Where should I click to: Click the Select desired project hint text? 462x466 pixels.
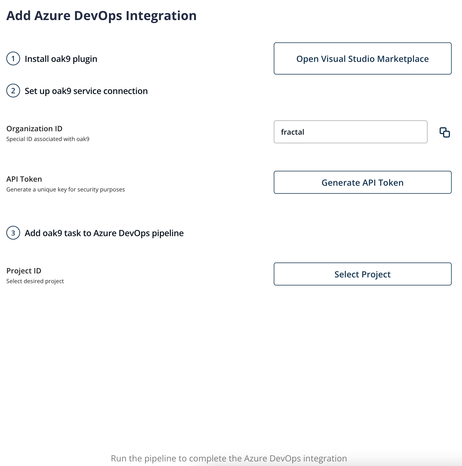35,281
